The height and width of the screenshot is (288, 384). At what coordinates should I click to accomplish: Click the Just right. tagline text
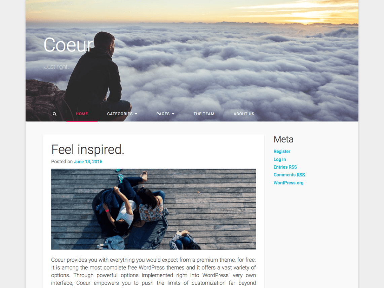[x=56, y=67]
